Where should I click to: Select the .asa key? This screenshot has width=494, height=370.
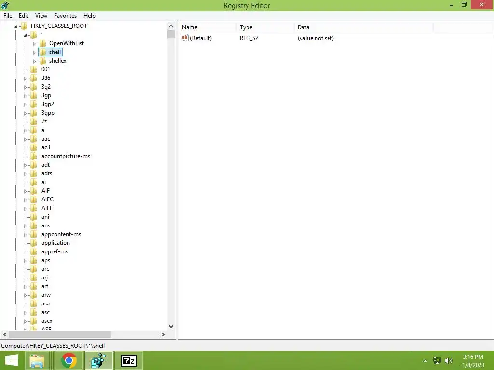45,304
